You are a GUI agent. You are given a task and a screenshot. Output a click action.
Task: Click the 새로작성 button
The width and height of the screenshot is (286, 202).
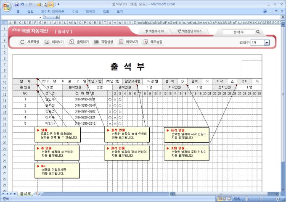[30, 42]
